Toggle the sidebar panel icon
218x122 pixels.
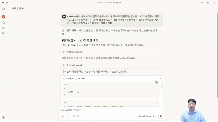[x=3, y=9]
